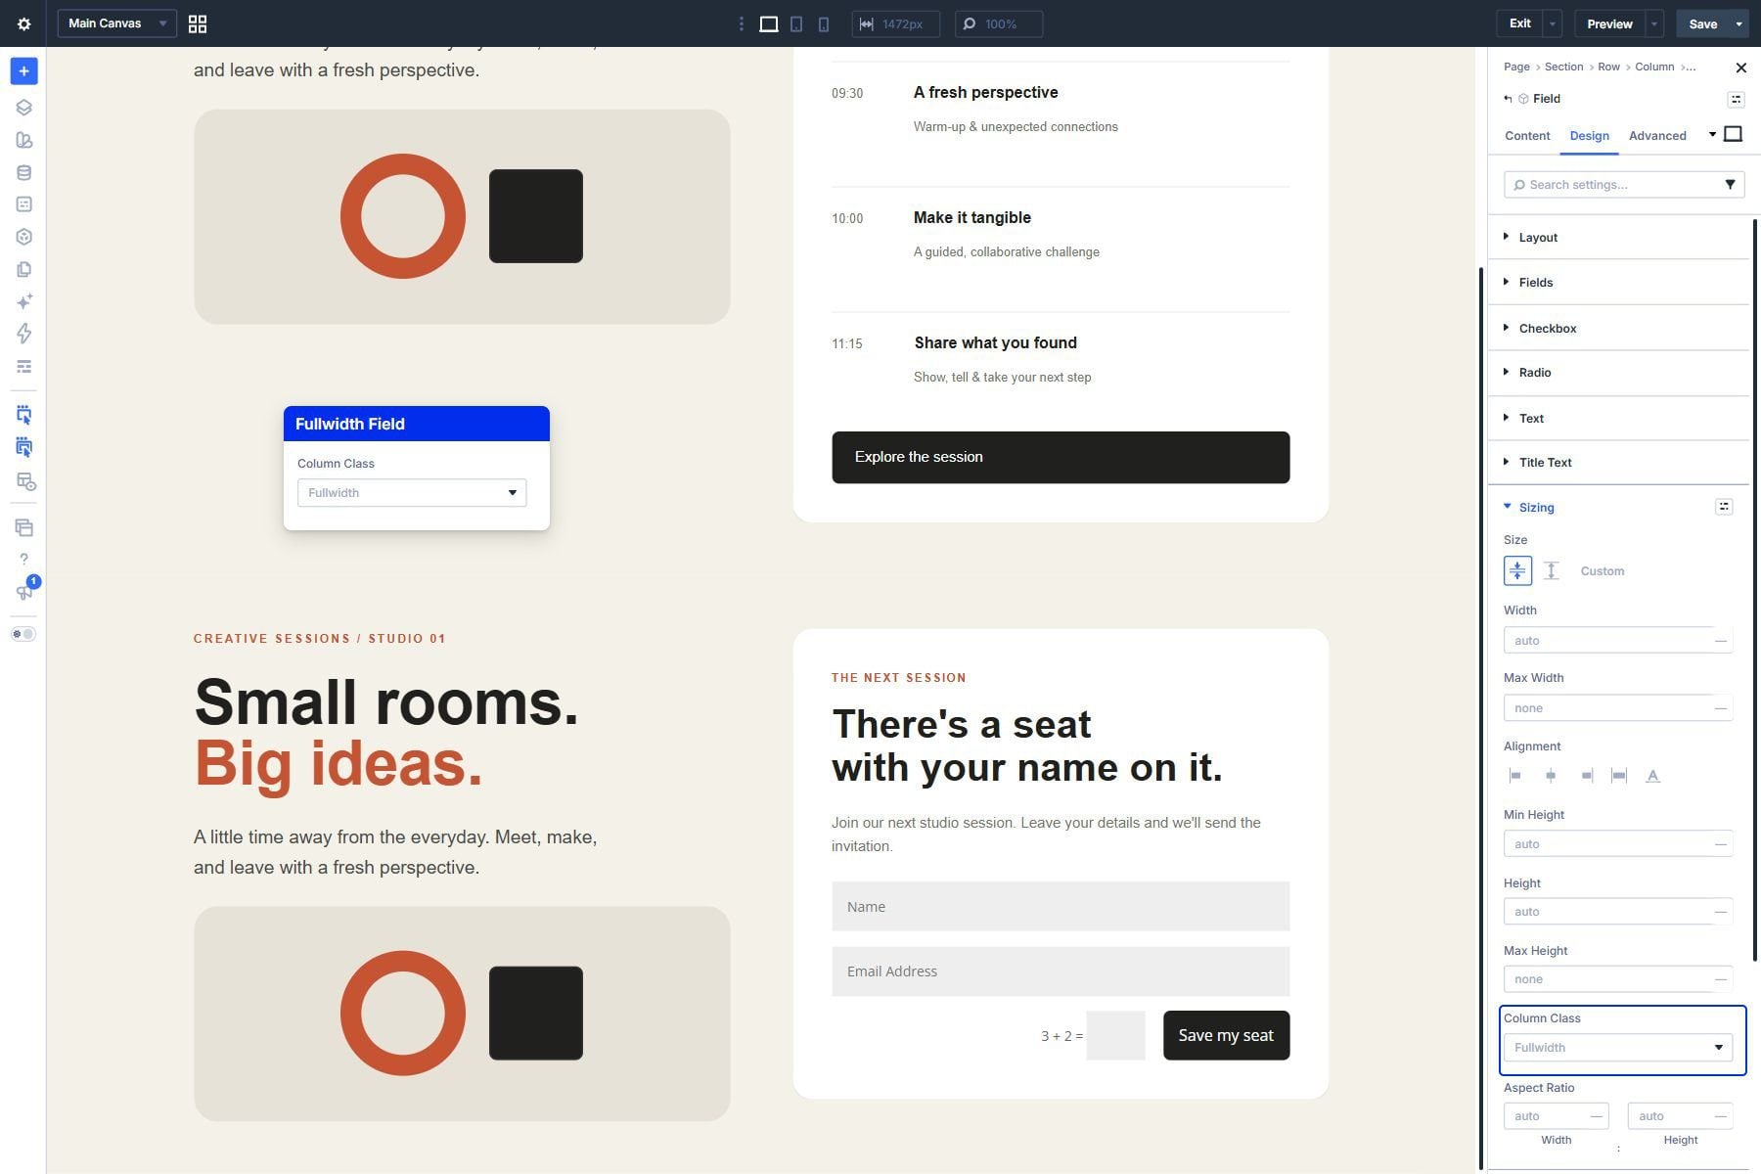Open the Column Class dropdown in the settings panel
Image resolution: width=1761 pixels, height=1174 pixels.
(x=1618, y=1048)
